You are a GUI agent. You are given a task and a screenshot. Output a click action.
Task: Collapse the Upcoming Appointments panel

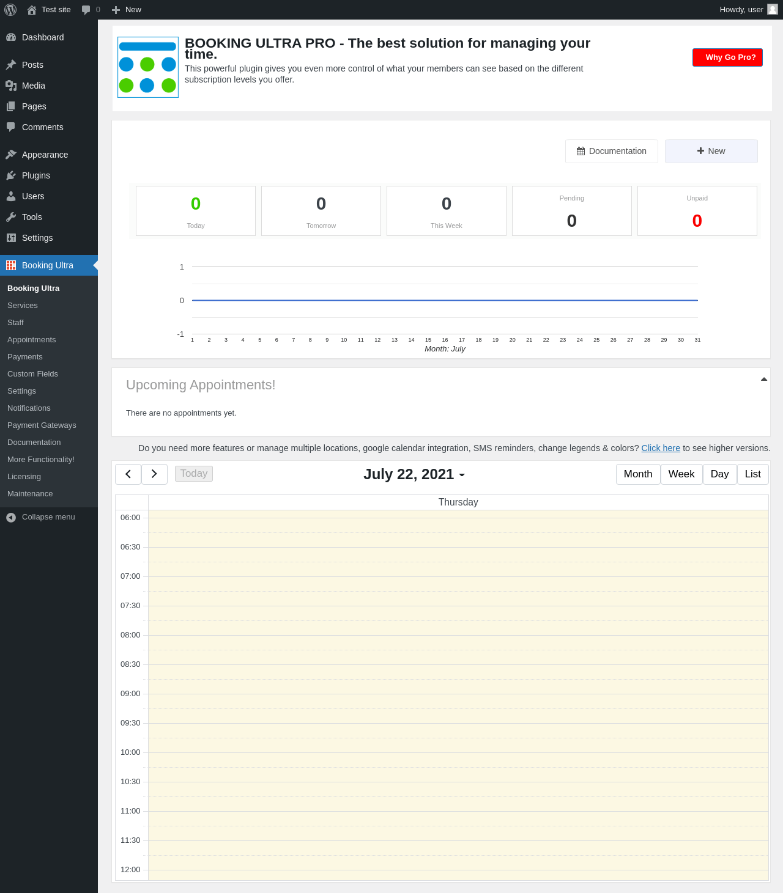point(763,380)
